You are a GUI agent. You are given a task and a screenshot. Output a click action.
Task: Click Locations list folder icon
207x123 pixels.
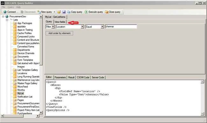click(15, 73)
